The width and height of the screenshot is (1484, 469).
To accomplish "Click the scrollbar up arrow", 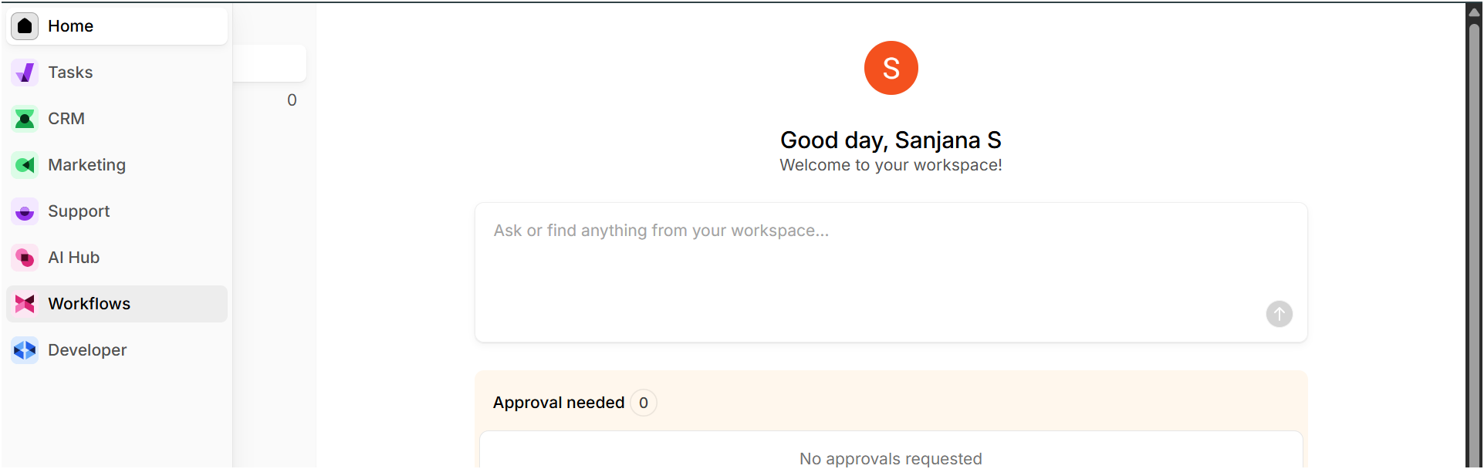I will tap(1474, 12).
